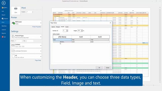Viewport: 162px width, 91px height.
Task: Click the Number Of input field
Action: pos(65,31)
